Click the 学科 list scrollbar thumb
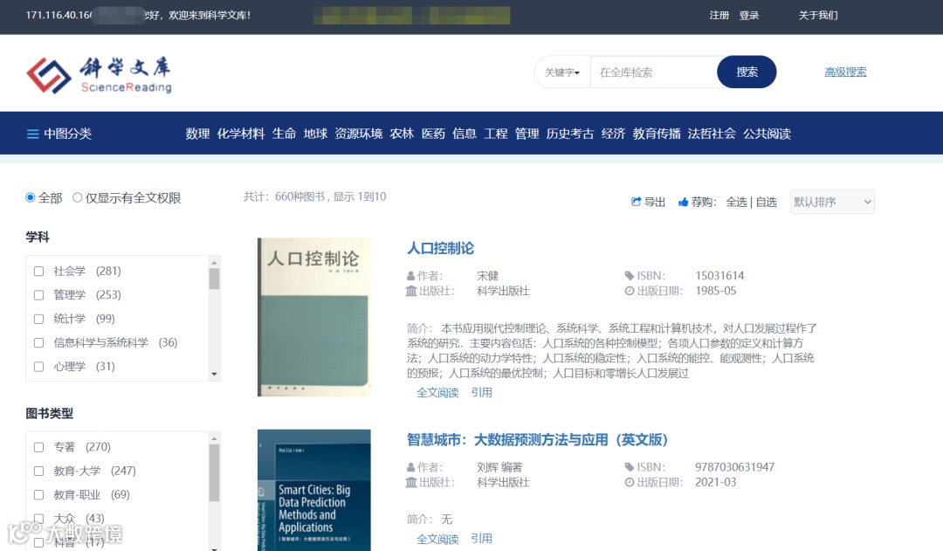The width and height of the screenshot is (943, 551). [214, 279]
